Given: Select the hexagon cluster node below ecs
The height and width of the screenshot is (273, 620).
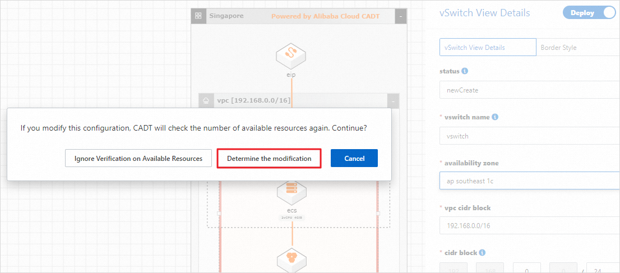Looking at the screenshot, I should coord(292,258).
